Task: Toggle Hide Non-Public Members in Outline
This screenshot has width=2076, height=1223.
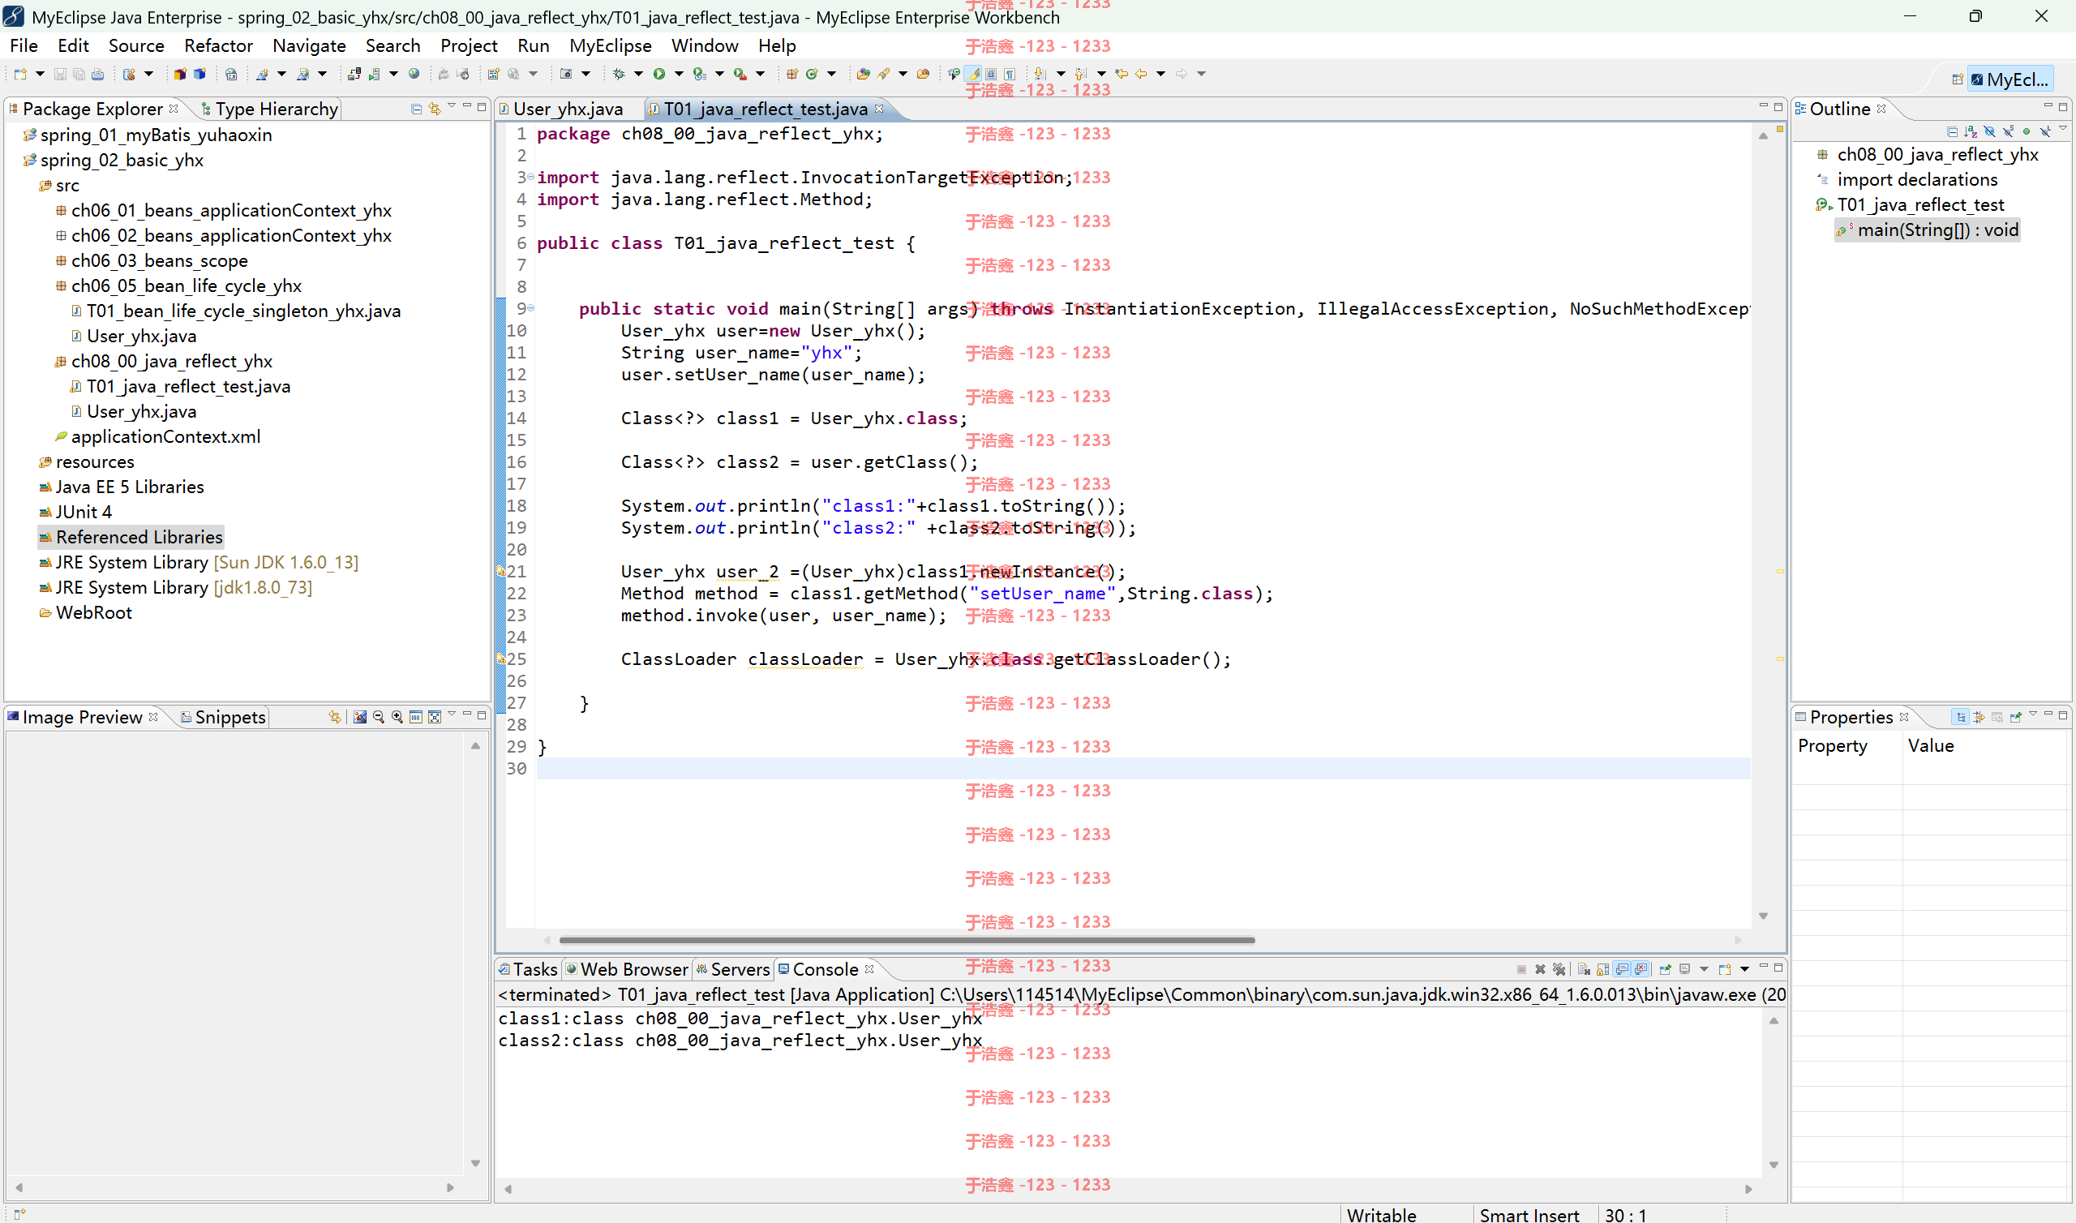Action: point(2027,132)
